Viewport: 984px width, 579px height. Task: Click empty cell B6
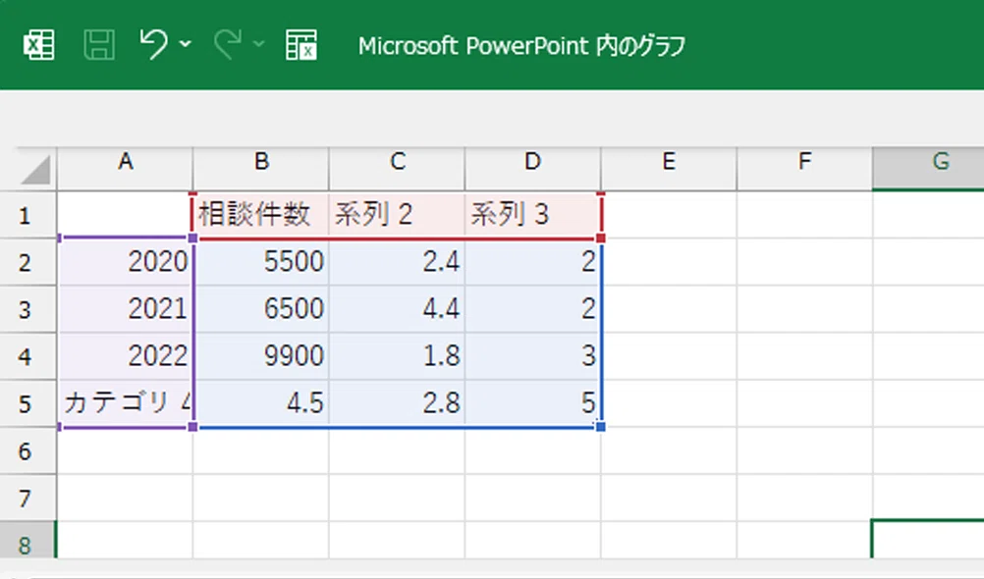click(261, 450)
